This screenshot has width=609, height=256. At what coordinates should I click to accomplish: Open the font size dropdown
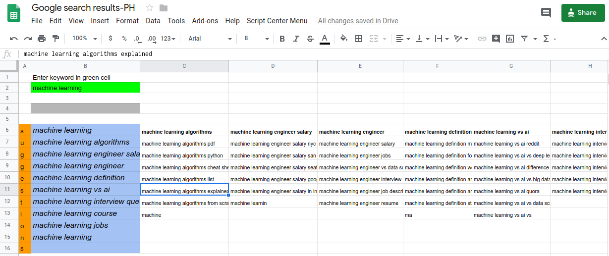(x=256, y=39)
